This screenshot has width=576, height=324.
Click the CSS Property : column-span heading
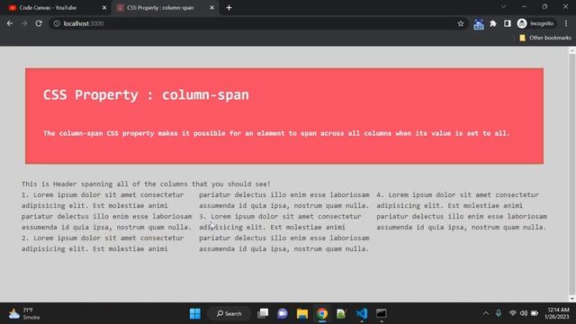coord(146,94)
